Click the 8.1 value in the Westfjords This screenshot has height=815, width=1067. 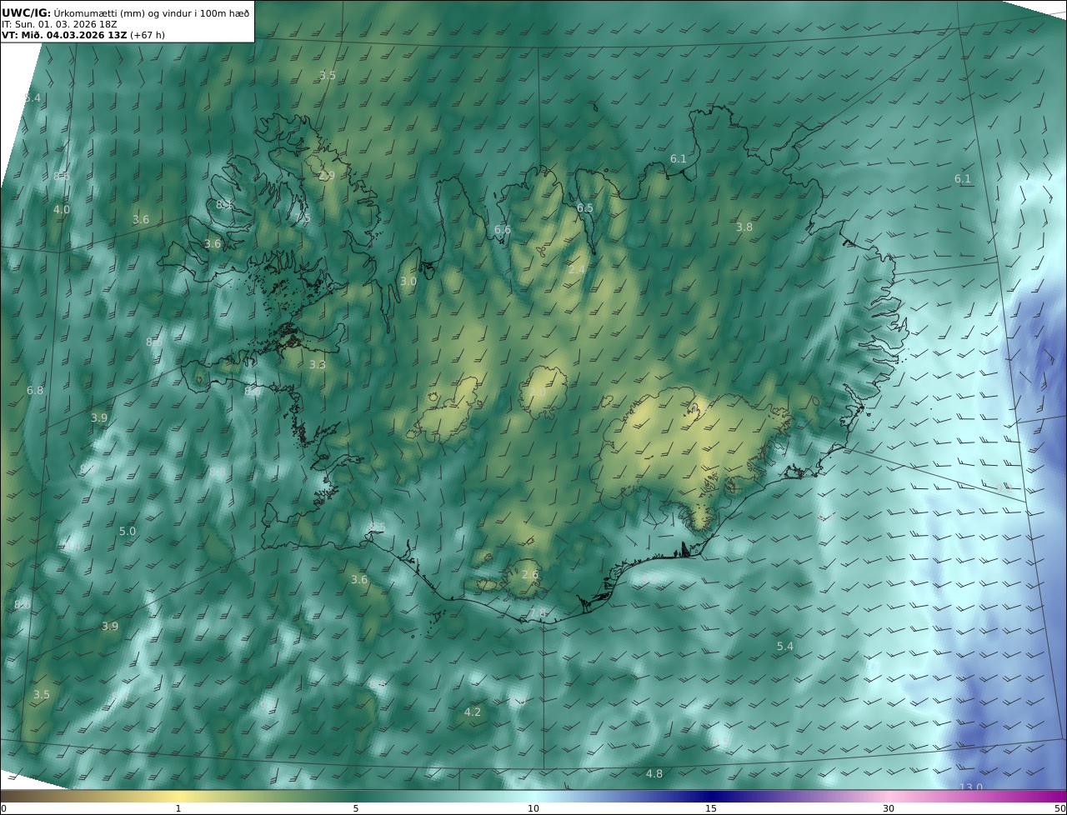(224, 205)
